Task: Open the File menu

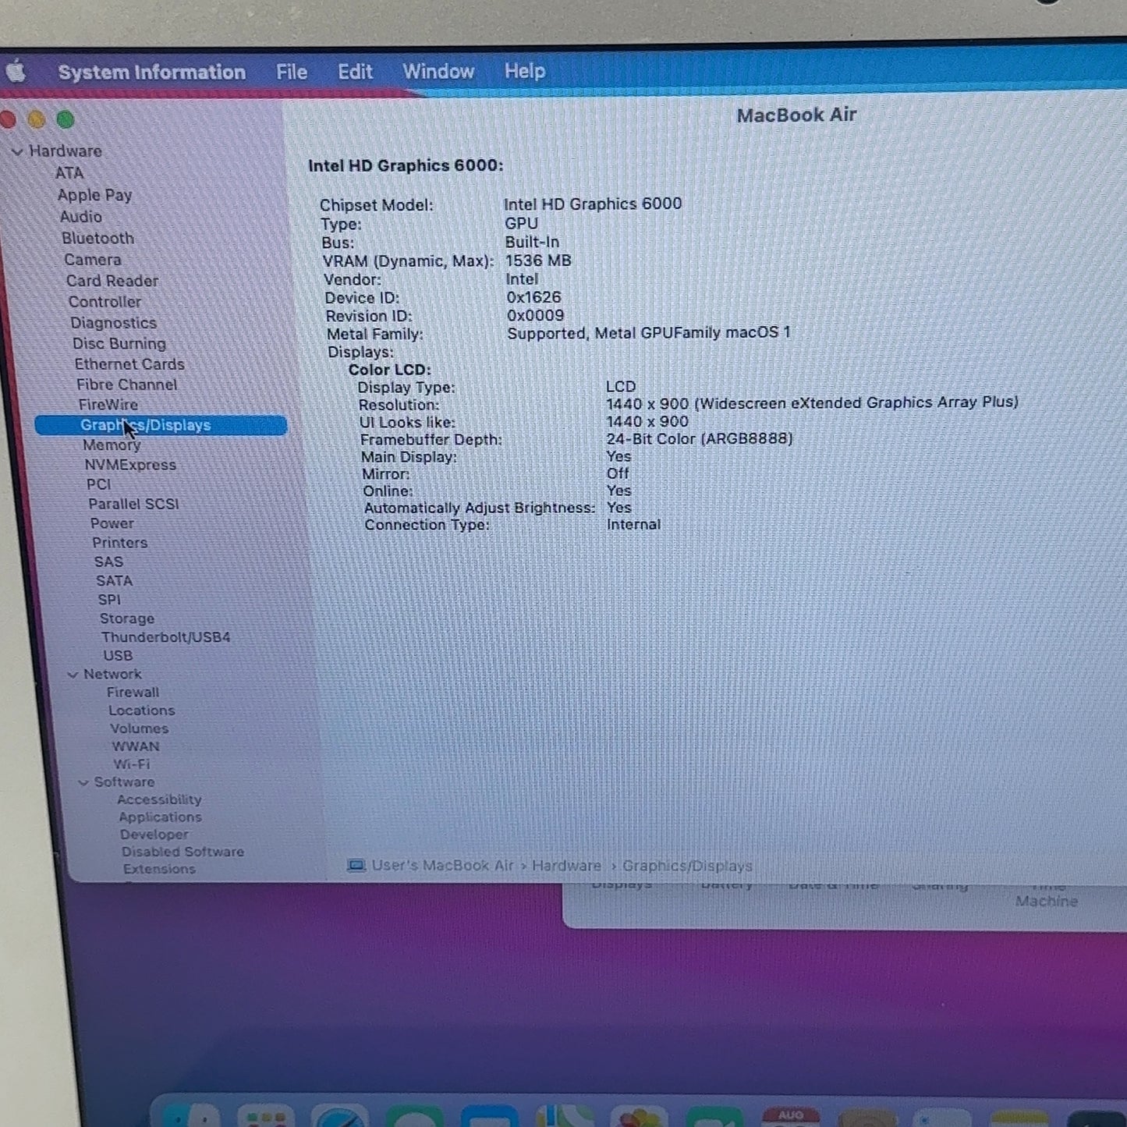Action: click(292, 73)
